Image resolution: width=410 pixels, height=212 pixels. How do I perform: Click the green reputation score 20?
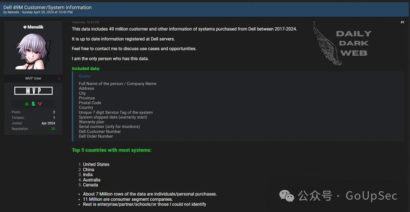coord(53,129)
